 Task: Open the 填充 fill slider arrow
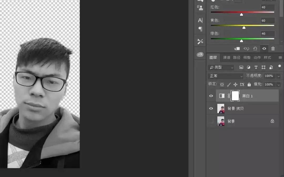click(278, 85)
